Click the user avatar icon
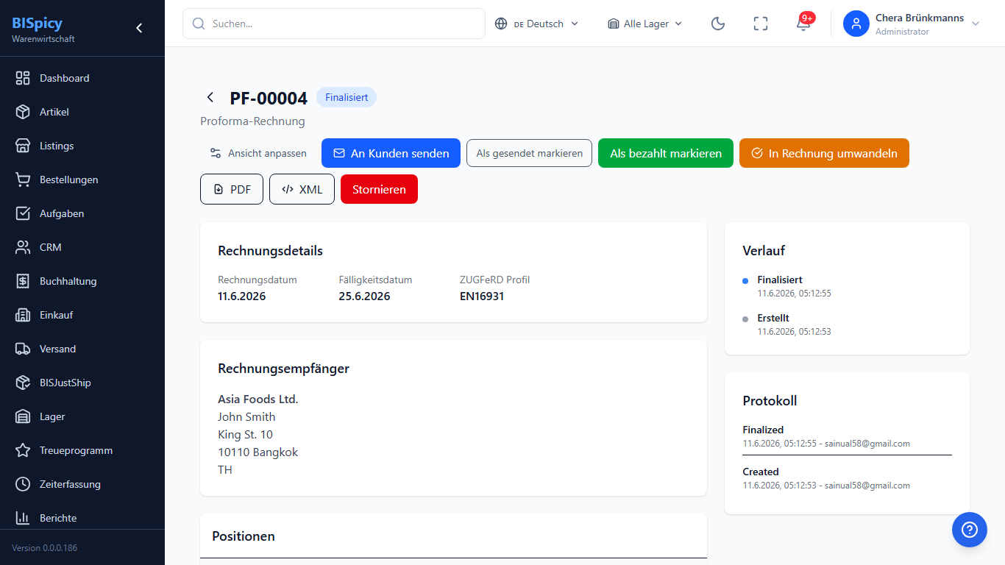The width and height of the screenshot is (1005, 565). [856, 24]
